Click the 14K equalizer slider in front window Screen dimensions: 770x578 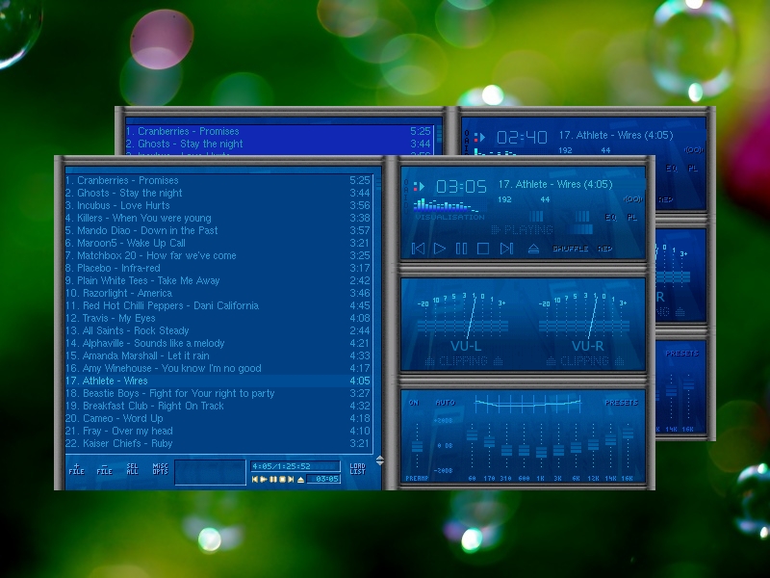tap(610, 439)
